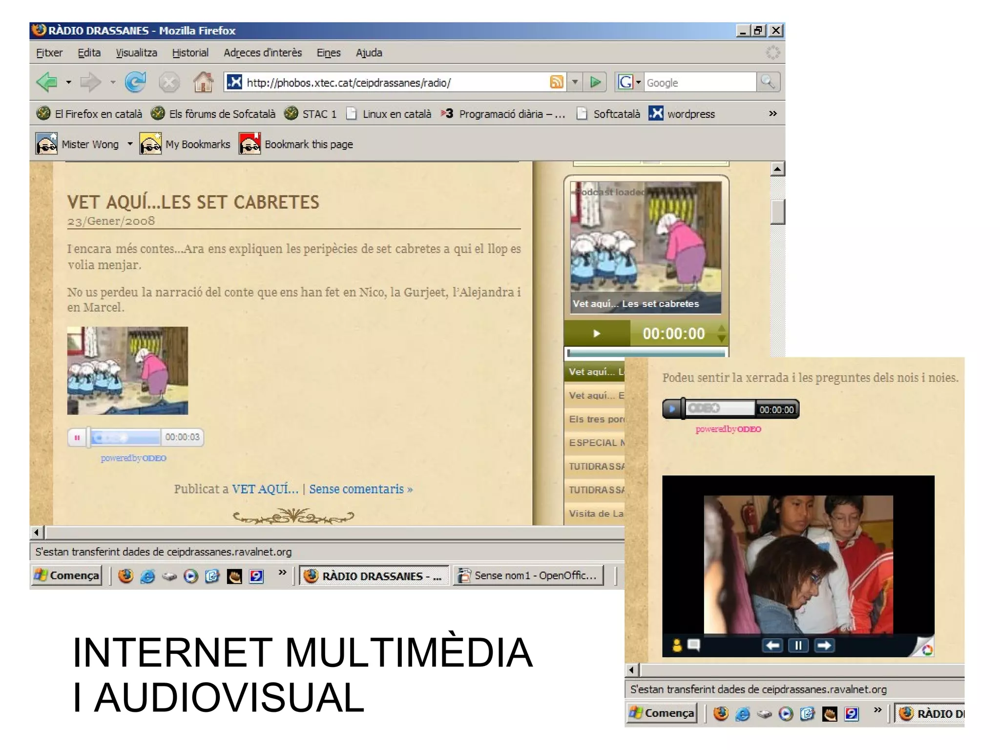
Task: Click the Google search input field
Action: 699,82
